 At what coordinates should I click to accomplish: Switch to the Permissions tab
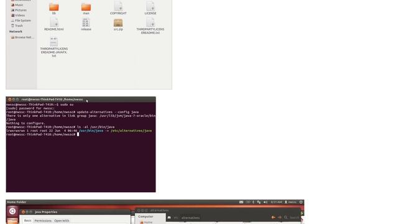click(43, 221)
